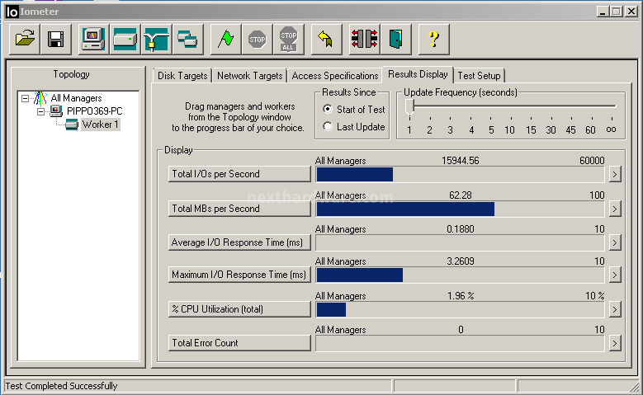Screen dimensions: 643x395
Task: Click the 3.2609 maximum response value
Action: [x=460, y=261]
